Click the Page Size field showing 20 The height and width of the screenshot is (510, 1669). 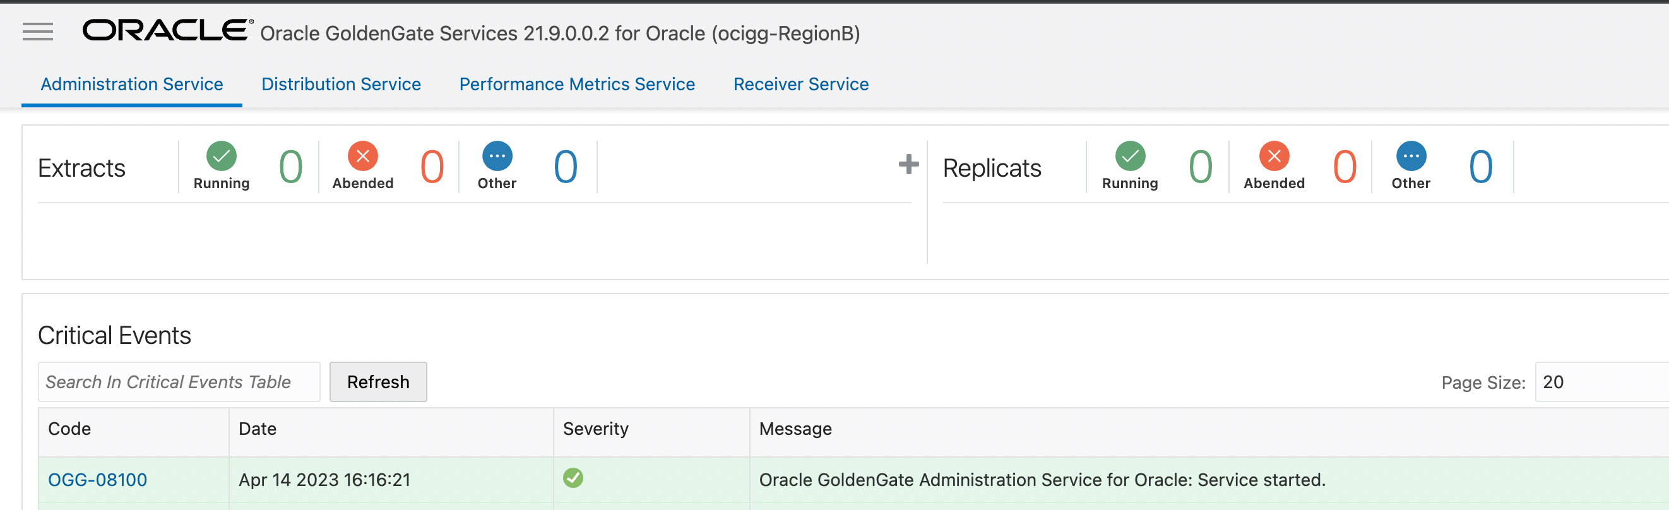point(1601,382)
